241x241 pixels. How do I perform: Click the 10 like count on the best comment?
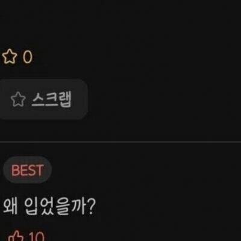pos(36,237)
